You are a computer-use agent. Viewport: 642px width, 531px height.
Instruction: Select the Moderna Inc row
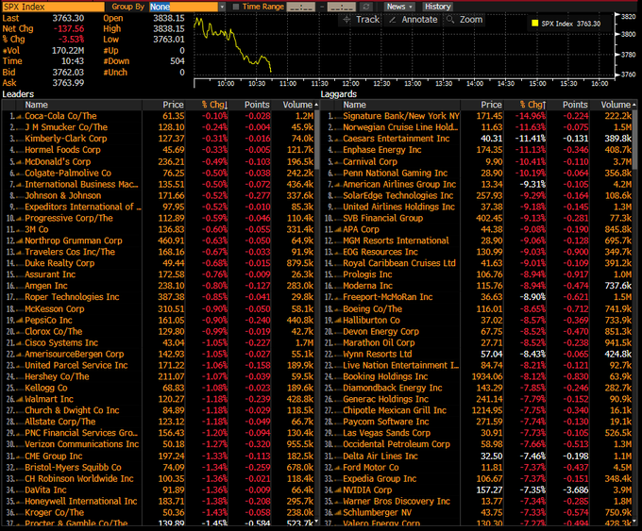477,286
